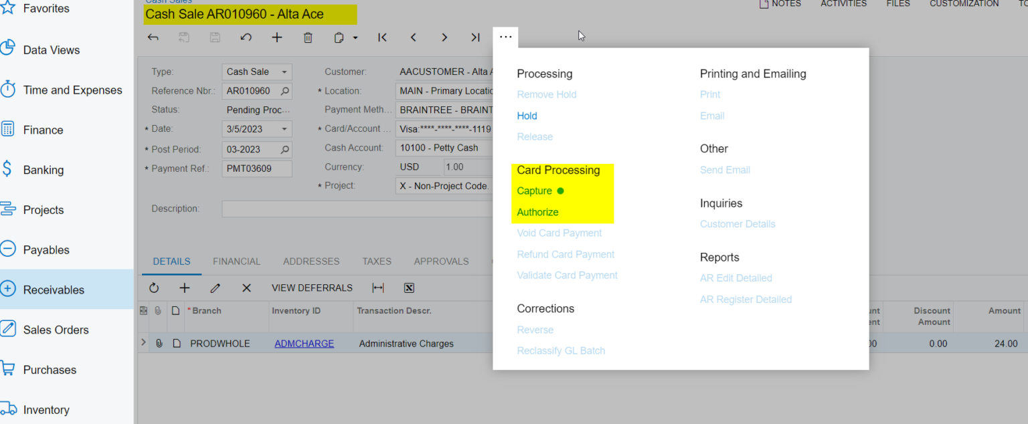Navigate to the first record
The image size is (1028, 424).
tap(382, 37)
